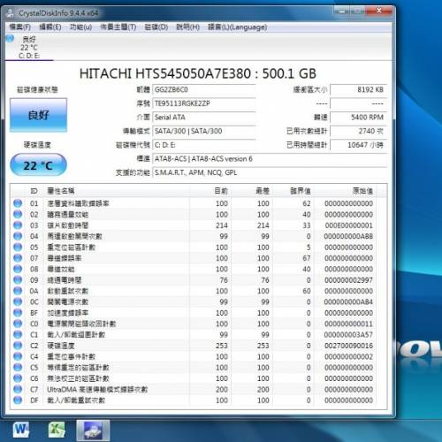Open the 功能(u) menu
Image resolution: width=442 pixels, height=442 pixels.
(80, 27)
